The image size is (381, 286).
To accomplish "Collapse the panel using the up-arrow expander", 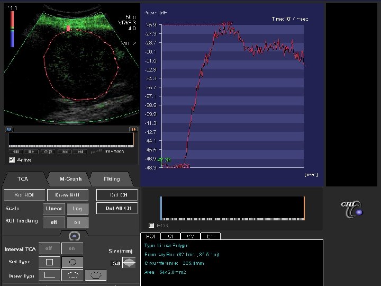I will [75, 236].
